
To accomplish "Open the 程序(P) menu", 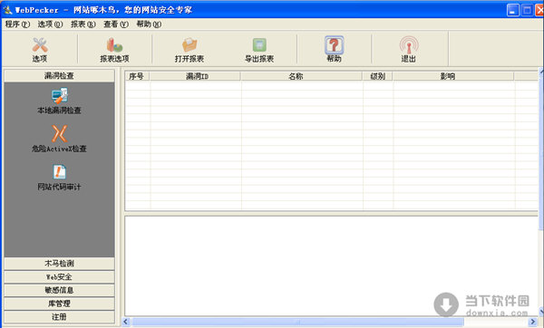I will (17, 24).
